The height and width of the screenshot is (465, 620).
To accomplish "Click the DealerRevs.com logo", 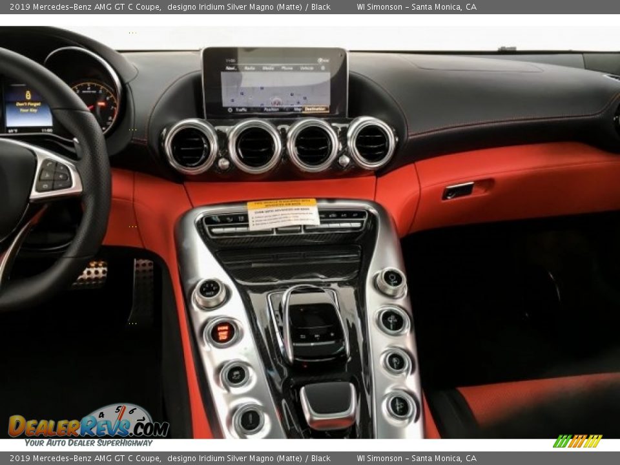I will click(x=88, y=426).
